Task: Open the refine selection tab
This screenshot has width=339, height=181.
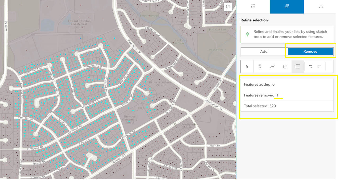Action: pyautogui.click(x=287, y=7)
